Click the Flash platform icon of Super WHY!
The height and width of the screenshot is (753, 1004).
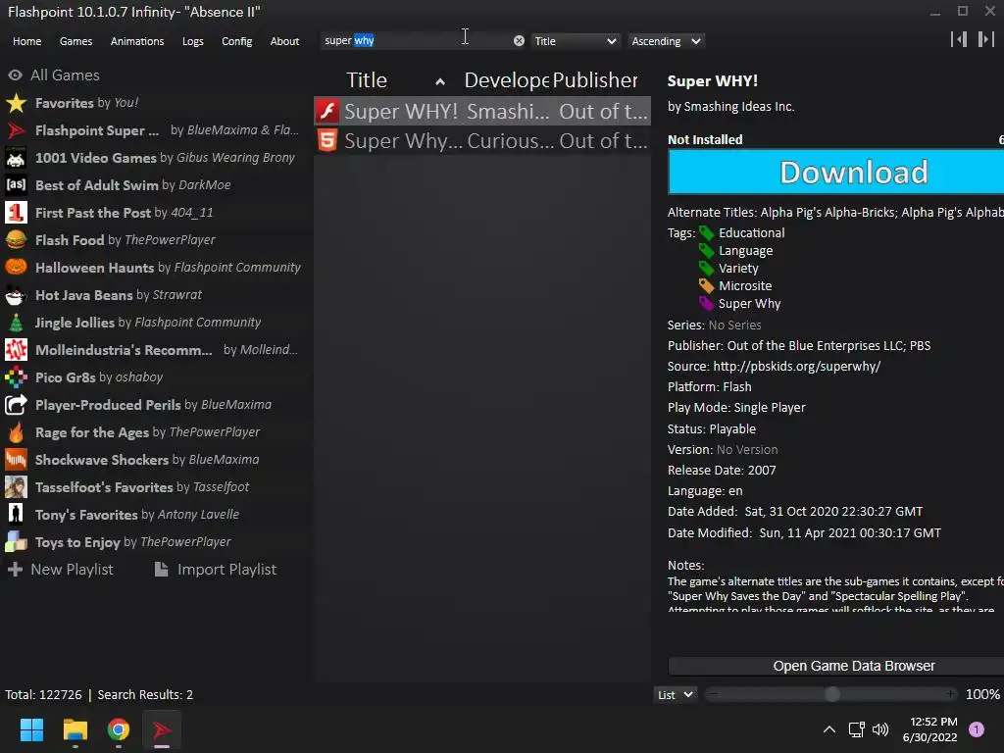(x=327, y=112)
